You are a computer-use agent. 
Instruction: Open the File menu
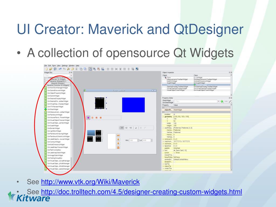pos(45,66)
